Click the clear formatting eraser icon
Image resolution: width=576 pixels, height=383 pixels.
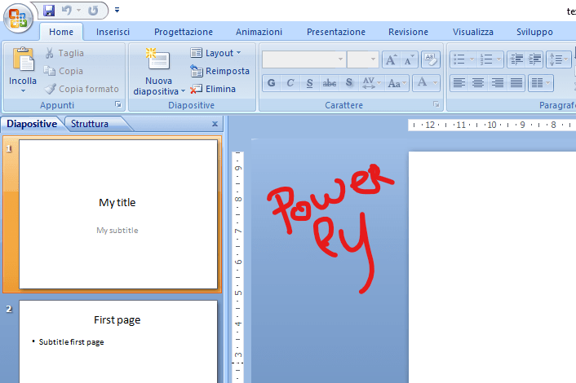pos(431,59)
